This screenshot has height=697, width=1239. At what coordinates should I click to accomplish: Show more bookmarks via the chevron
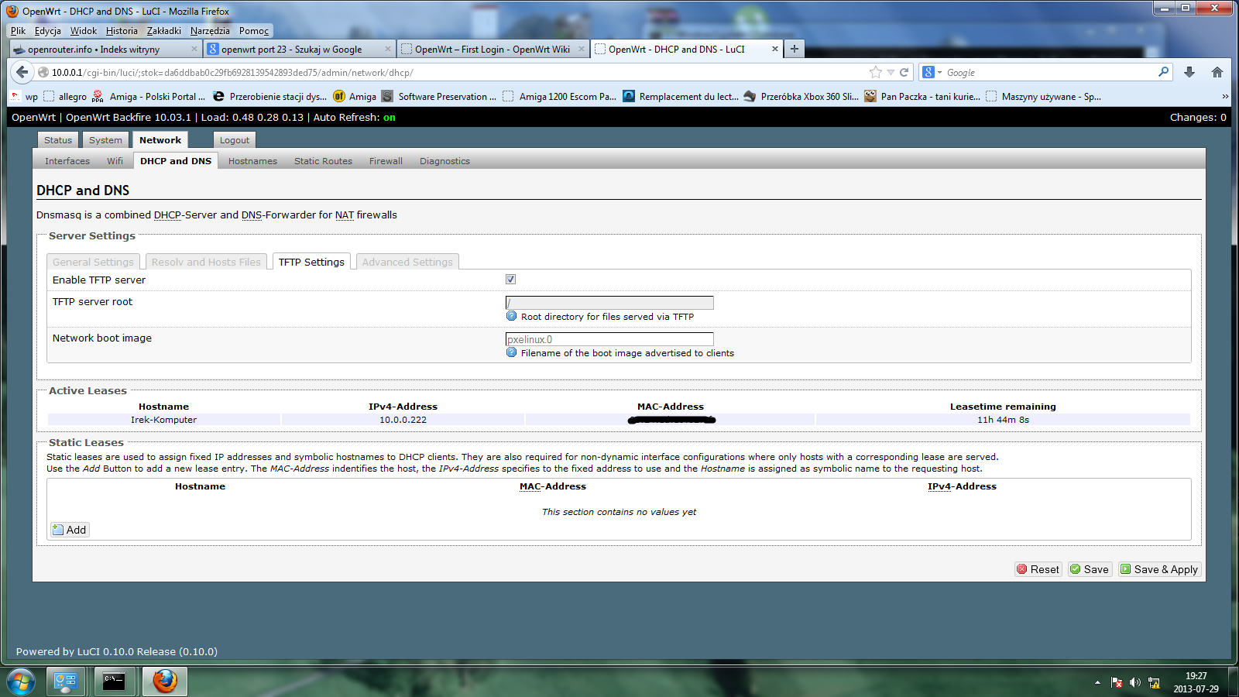[x=1225, y=97]
